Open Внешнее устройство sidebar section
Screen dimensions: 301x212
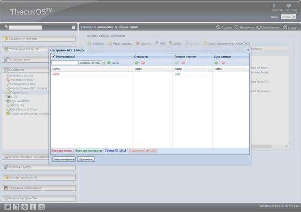point(39,198)
